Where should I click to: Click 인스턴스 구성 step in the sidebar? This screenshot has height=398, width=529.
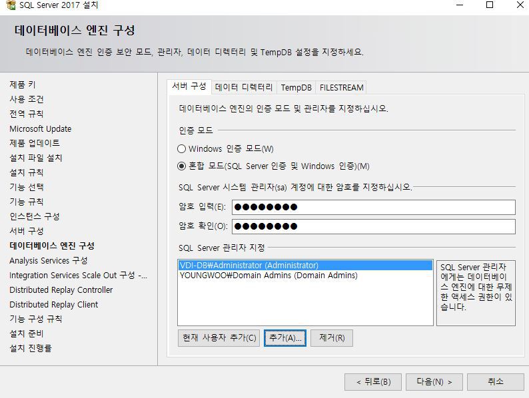tap(35, 216)
